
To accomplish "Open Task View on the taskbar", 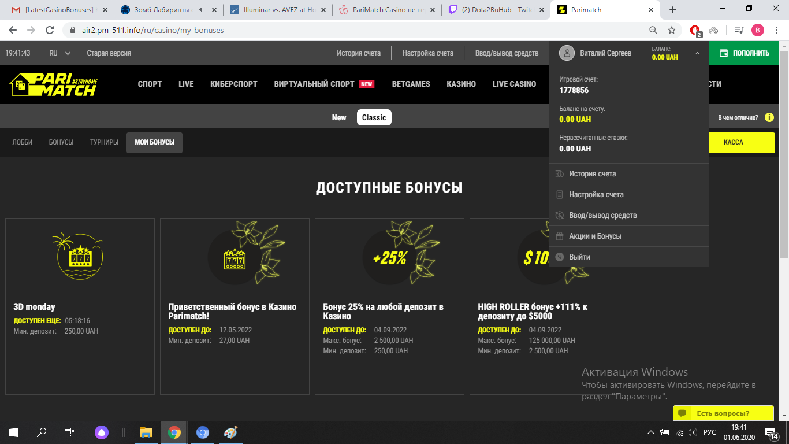I will (69, 432).
